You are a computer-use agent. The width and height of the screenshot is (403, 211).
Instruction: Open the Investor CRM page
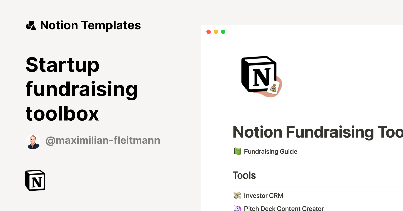coord(264,196)
